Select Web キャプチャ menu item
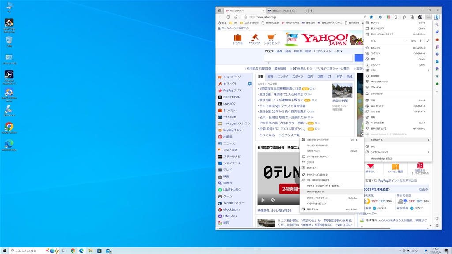Image resolution: width=452 pixels, height=254 pixels. [398, 106]
